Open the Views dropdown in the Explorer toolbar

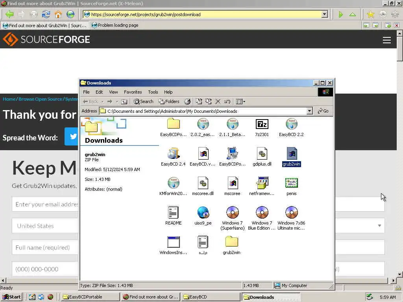tap(240, 101)
